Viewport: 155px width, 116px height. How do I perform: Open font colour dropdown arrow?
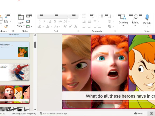(51, 26)
